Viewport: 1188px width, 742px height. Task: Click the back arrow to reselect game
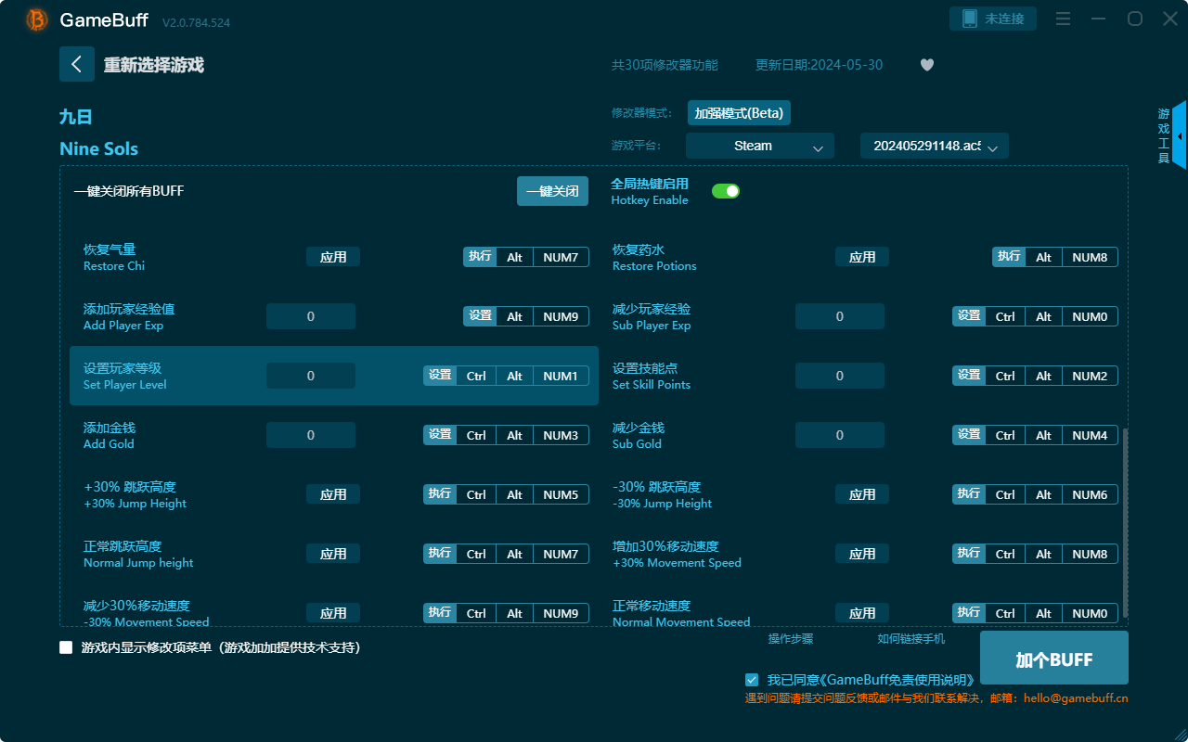click(77, 64)
